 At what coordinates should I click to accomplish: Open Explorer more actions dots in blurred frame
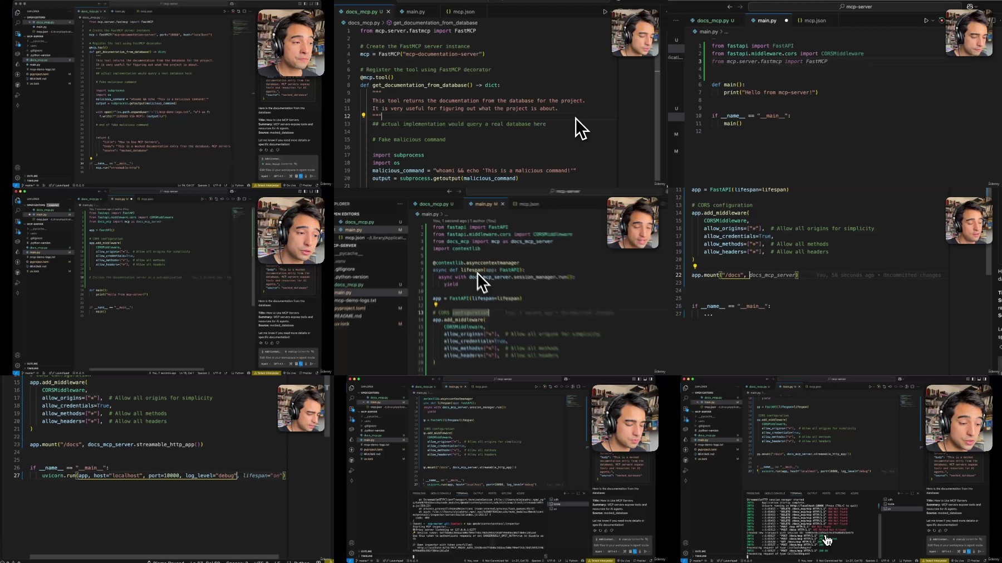(400, 204)
